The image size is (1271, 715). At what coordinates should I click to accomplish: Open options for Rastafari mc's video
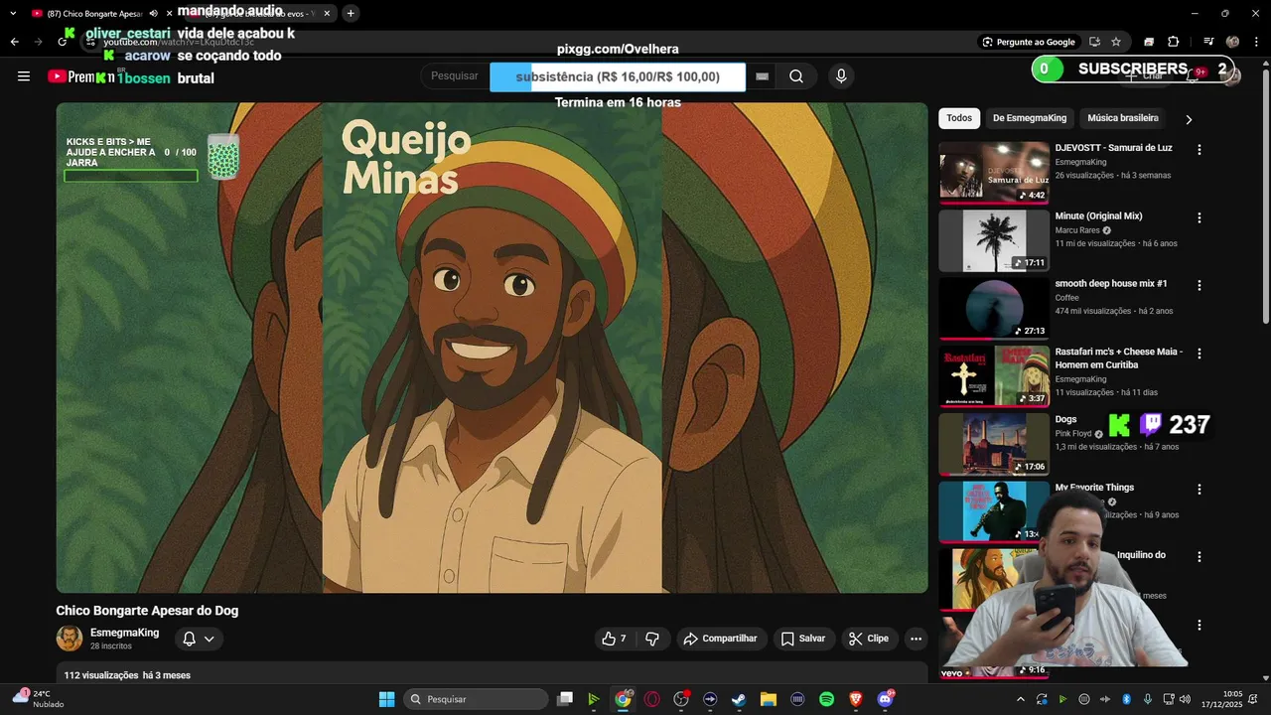(x=1199, y=354)
